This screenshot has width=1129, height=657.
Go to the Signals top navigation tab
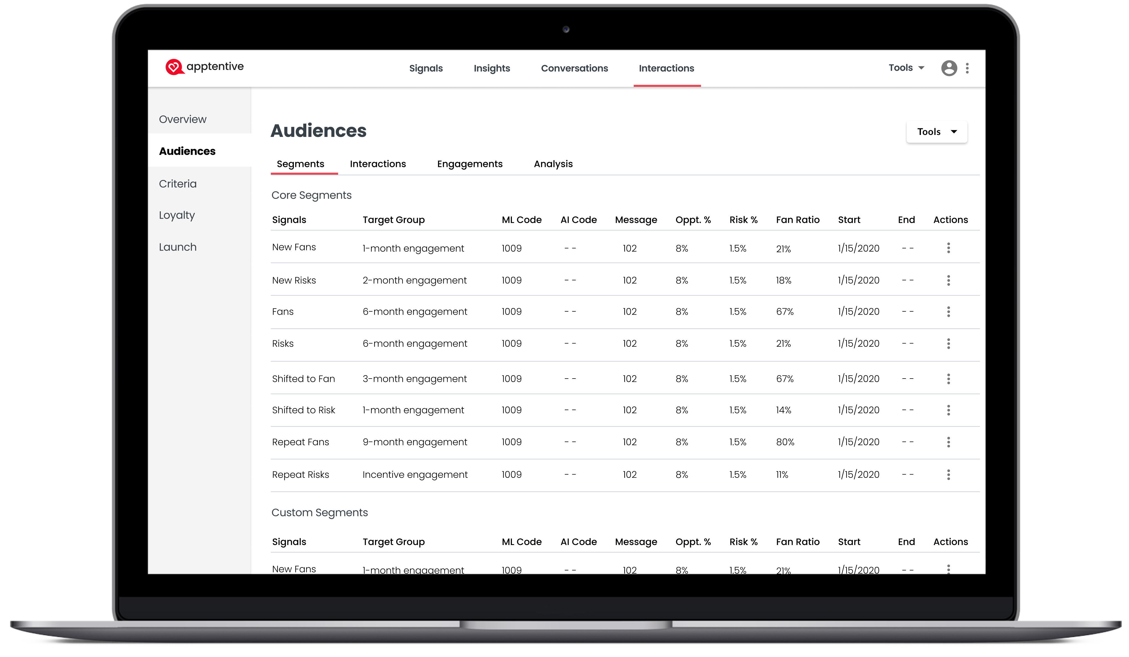pos(426,68)
